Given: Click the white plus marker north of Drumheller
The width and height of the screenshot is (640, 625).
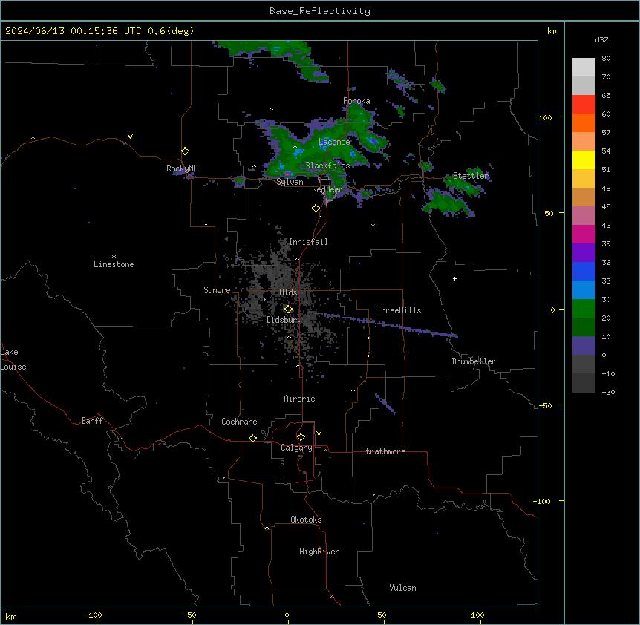Looking at the screenshot, I should click(454, 278).
